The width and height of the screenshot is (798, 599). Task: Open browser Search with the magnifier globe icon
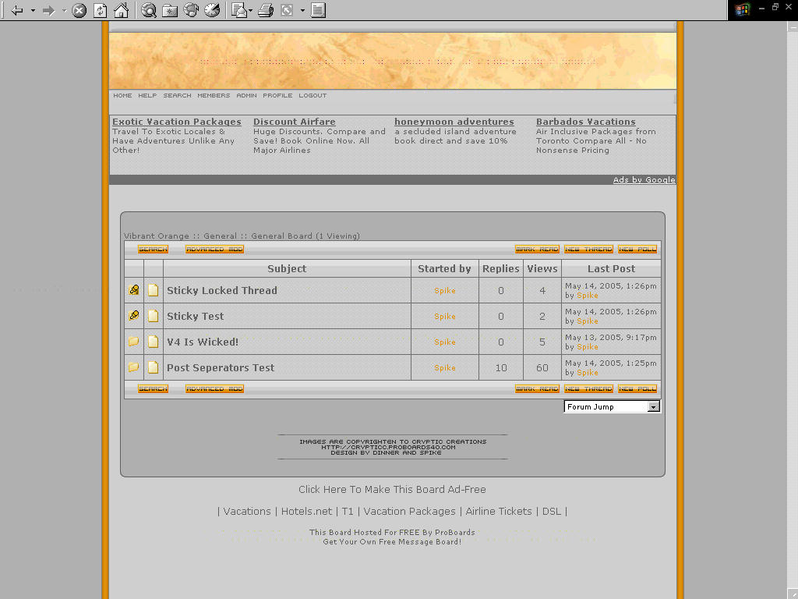tap(147, 10)
